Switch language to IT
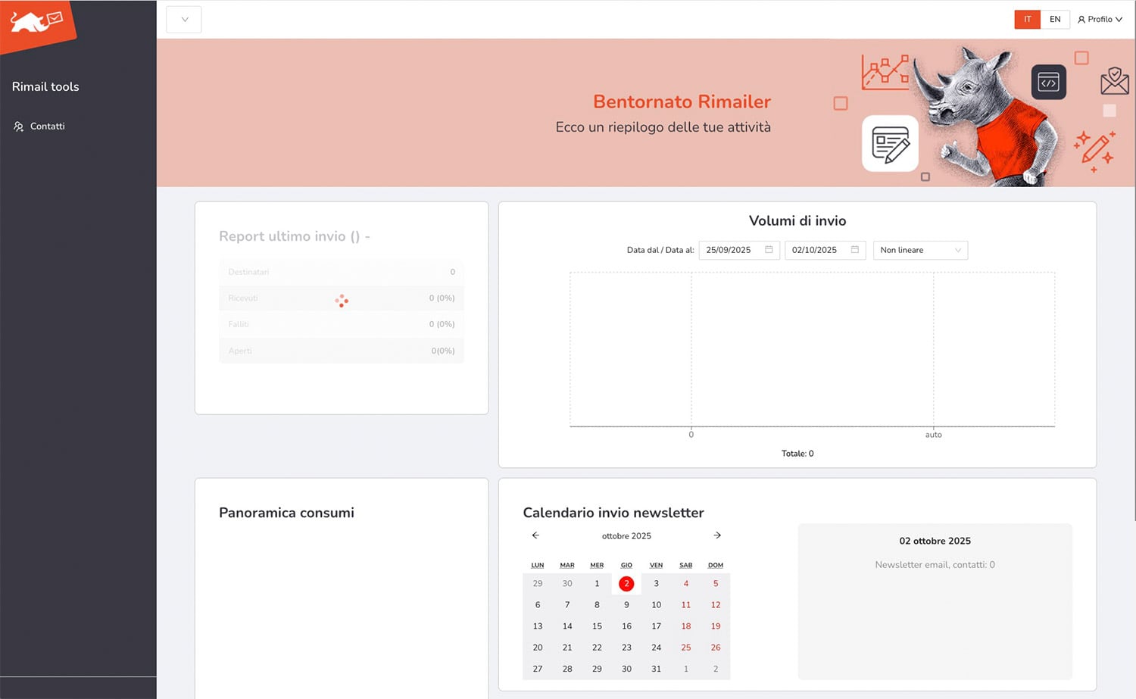The height and width of the screenshot is (699, 1136). [x=1027, y=20]
